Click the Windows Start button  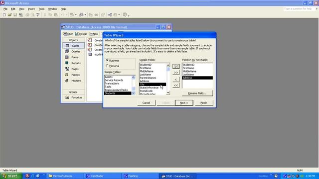(11, 176)
